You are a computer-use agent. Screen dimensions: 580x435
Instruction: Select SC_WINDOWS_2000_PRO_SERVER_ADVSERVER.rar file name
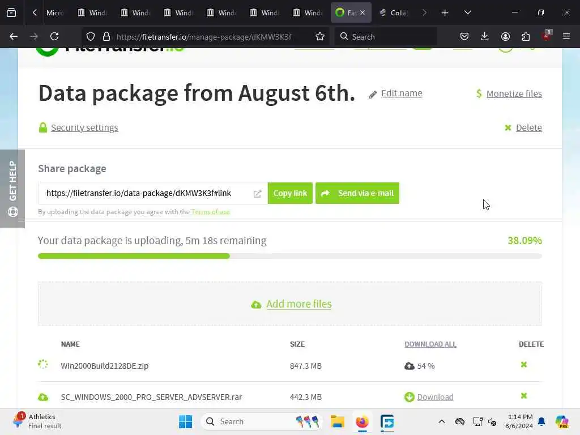tap(151, 397)
